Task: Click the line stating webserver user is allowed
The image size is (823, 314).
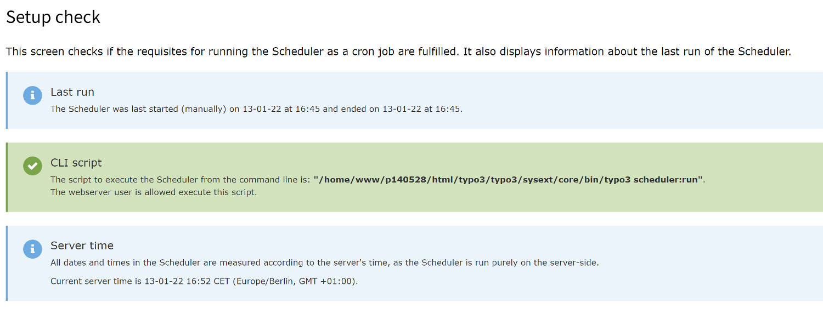Action: [x=154, y=192]
